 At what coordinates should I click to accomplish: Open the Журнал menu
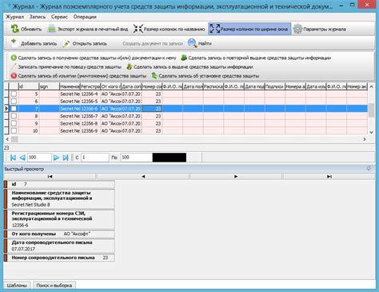coord(15,17)
